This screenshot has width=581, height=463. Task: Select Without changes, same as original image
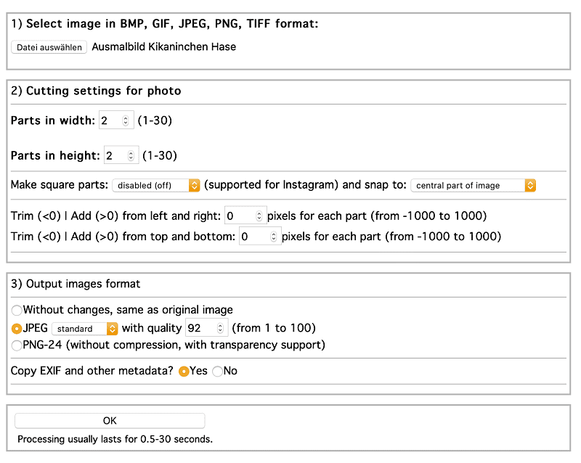click(16, 310)
